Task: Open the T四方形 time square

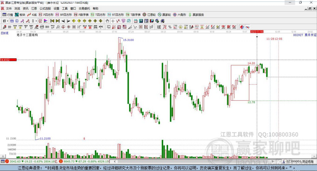Action: pos(98,15)
